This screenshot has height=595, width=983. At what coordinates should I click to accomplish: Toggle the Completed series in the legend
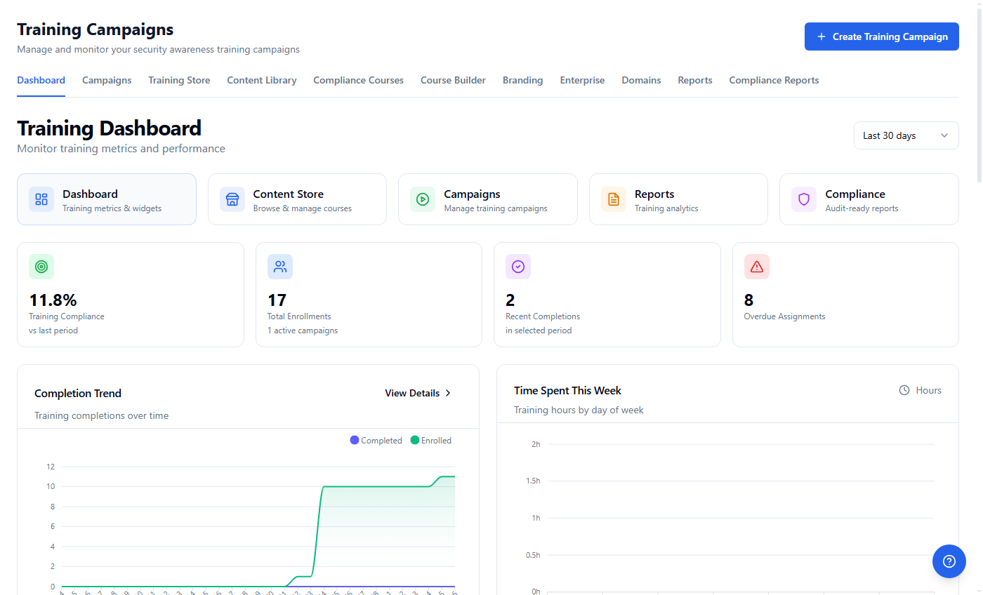click(376, 440)
